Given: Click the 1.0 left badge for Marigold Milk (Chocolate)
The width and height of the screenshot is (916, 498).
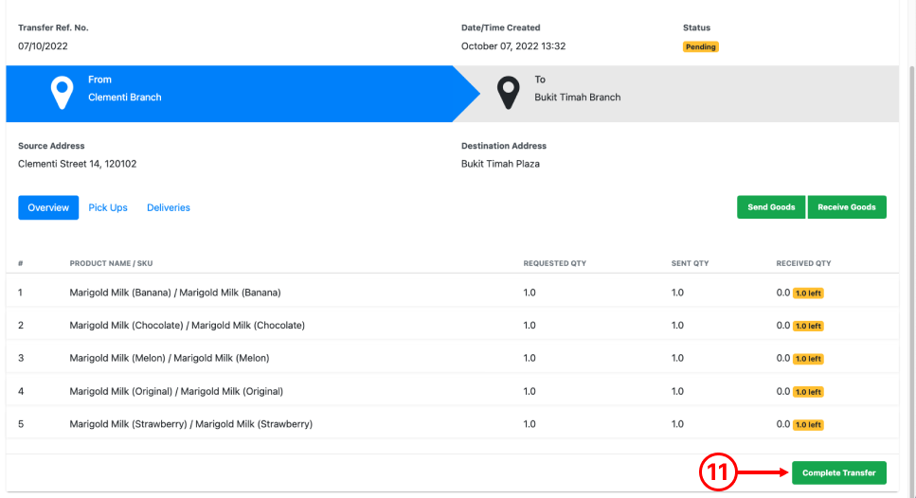Looking at the screenshot, I should (x=808, y=326).
